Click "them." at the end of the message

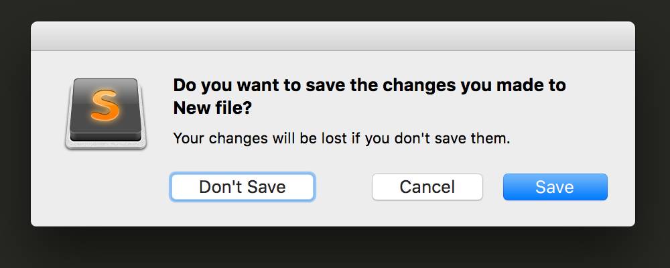coord(490,139)
